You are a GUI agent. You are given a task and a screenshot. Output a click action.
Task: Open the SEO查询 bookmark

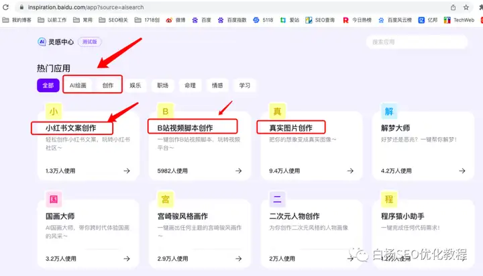pyautogui.click(x=320, y=20)
